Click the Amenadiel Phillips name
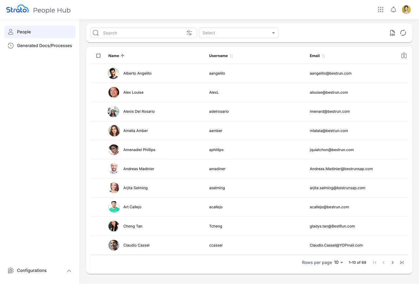Image resolution: width=419 pixels, height=284 pixels. pos(139,150)
